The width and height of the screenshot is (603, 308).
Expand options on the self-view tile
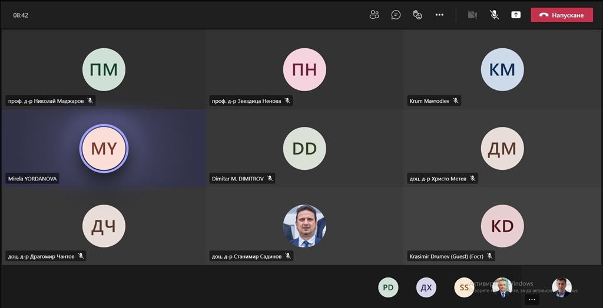532,300
